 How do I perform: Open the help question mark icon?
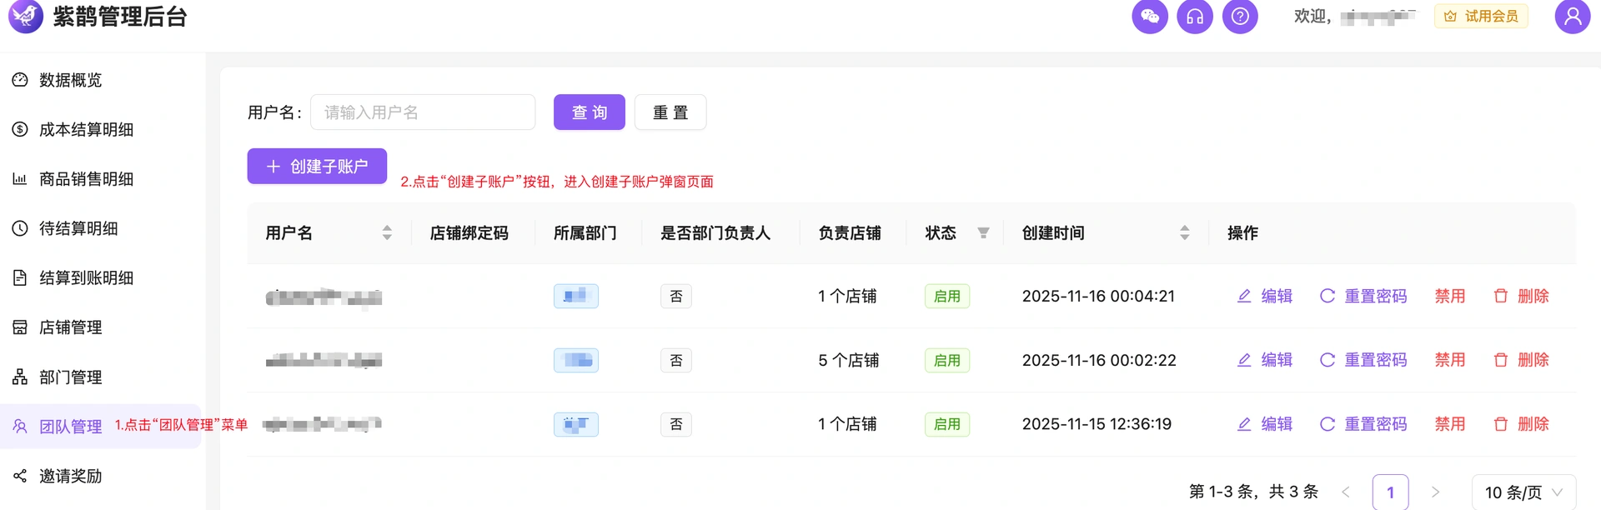point(1240,17)
